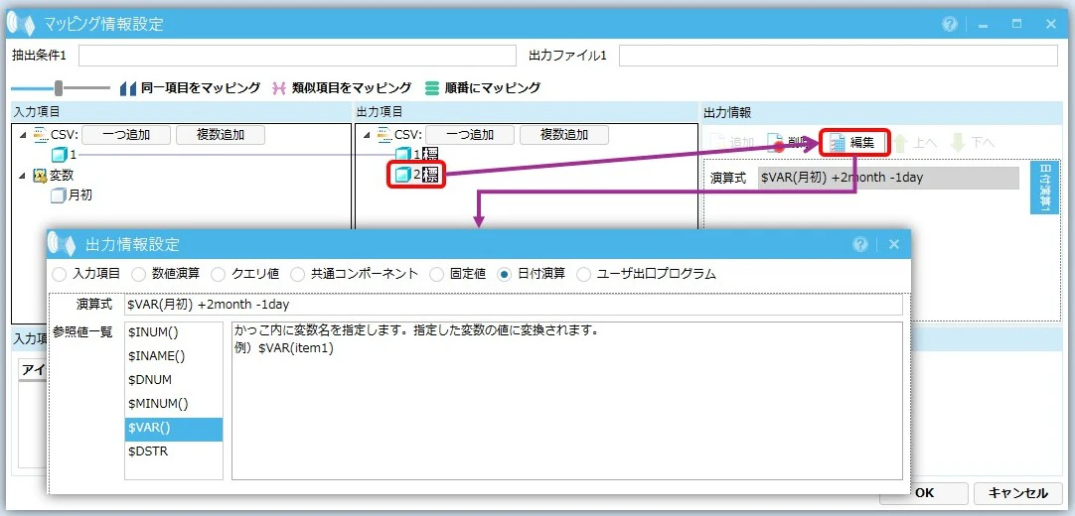The image size is (1075, 516).
Task: Click the description text box with $VAR(item1) example
Action: click(567, 401)
